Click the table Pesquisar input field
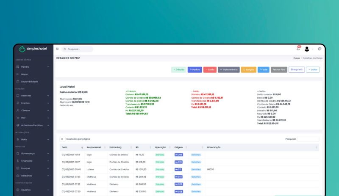 tap(308, 139)
